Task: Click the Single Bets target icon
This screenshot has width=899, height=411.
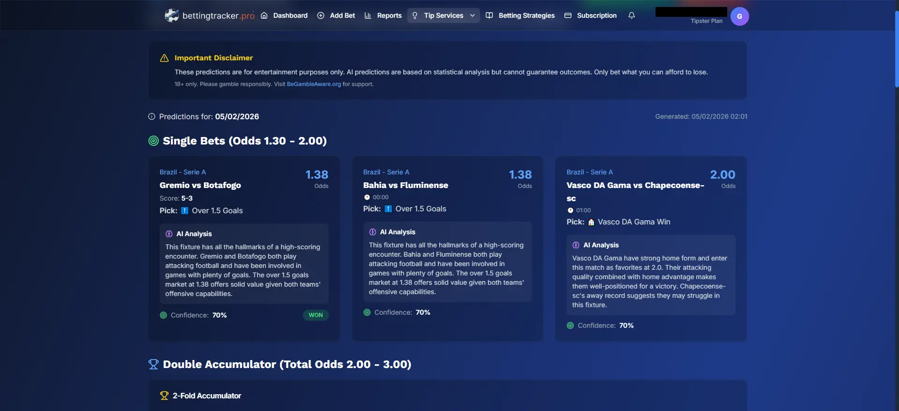Action: click(154, 141)
